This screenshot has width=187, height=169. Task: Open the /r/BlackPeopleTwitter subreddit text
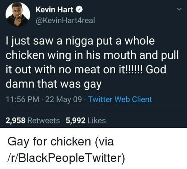point(65,158)
